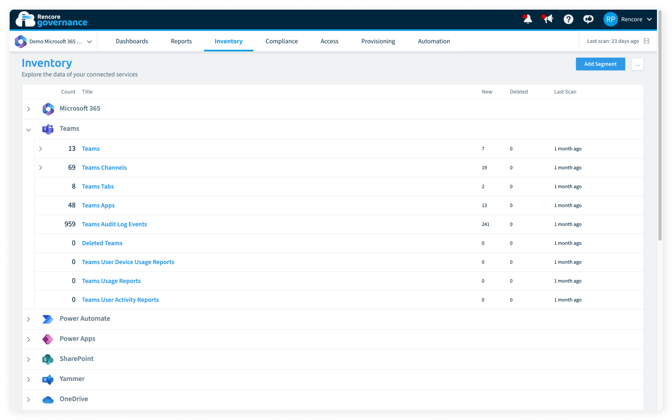Switch to the Reports tab
This screenshot has width=672, height=420.
coord(181,41)
